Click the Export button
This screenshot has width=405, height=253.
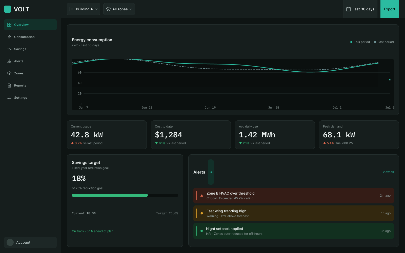click(x=390, y=9)
